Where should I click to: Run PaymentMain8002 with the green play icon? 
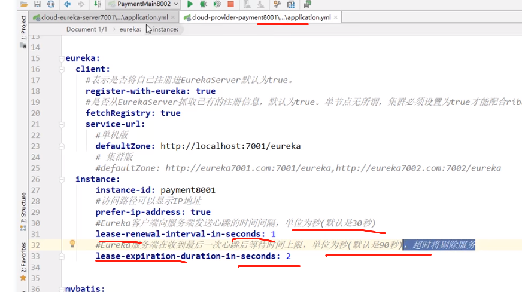(190, 4)
